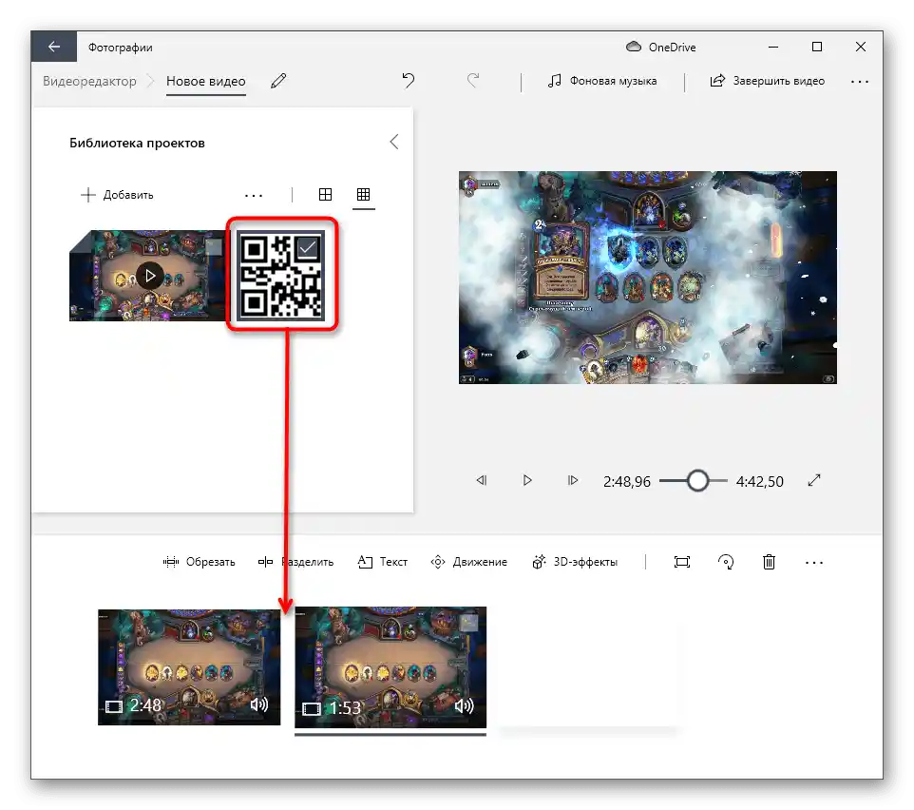Viewport: 914px width, 810px height.
Task: Select the 2:48 storyboard clip
Action: pos(189,667)
